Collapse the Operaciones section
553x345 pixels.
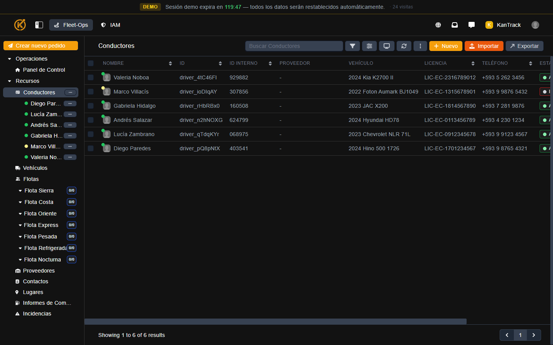(x=10, y=59)
